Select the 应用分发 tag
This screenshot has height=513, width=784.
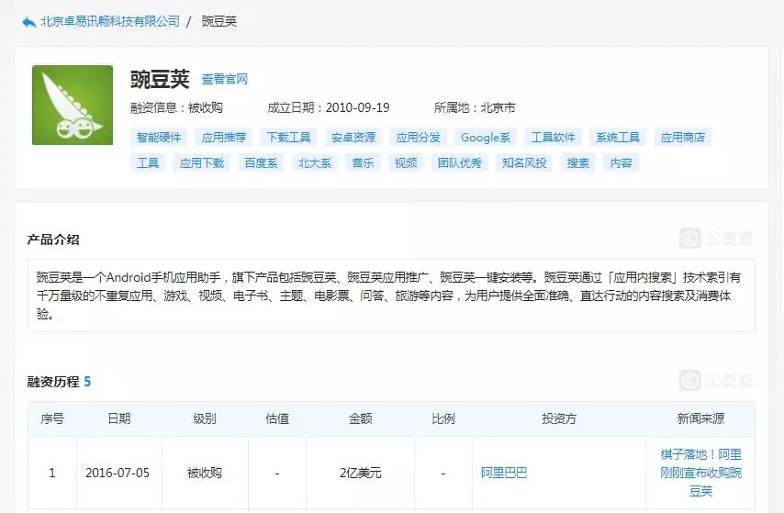[x=418, y=137]
